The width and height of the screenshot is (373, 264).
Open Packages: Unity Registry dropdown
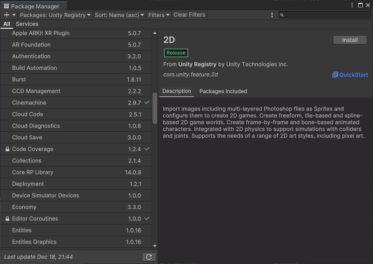[55, 15]
